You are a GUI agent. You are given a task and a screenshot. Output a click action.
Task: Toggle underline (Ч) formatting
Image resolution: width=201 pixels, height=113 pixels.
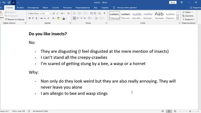[x=36, y=18]
